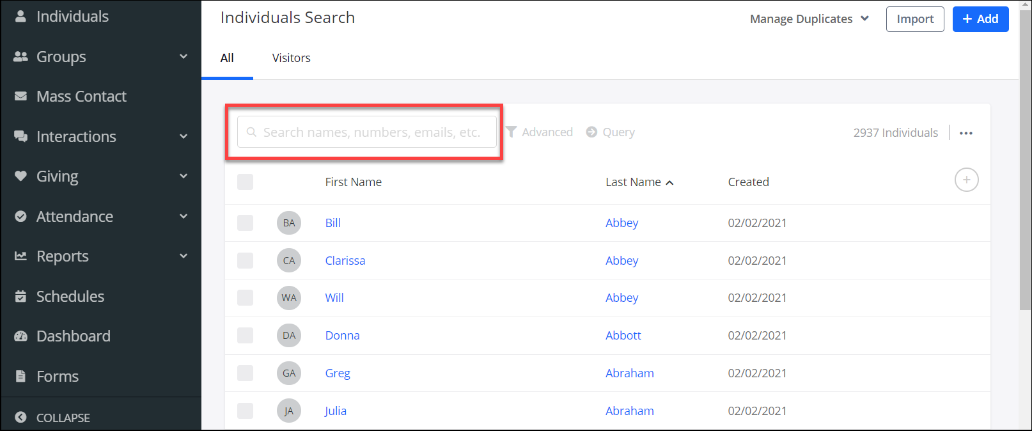Image resolution: width=1032 pixels, height=431 pixels.
Task: Open the three-dot more options menu
Action: [x=966, y=133]
